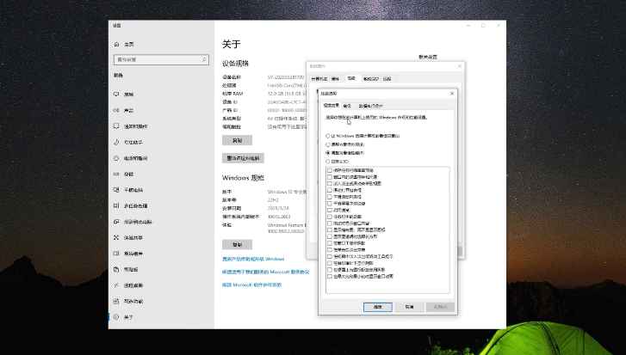Open 多任务处理 multitasking settings
This screenshot has height=355, width=626.
tap(136, 206)
